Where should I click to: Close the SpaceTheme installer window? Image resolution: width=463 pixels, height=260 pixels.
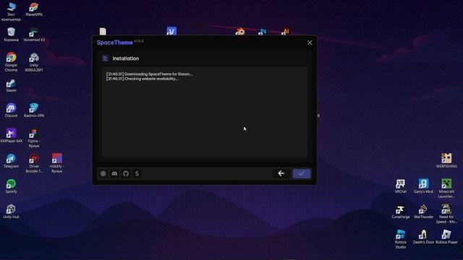click(310, 43)
